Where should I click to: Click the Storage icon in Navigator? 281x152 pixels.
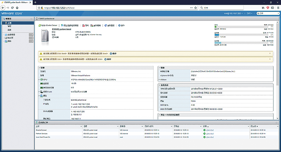(x=6, y=38)
